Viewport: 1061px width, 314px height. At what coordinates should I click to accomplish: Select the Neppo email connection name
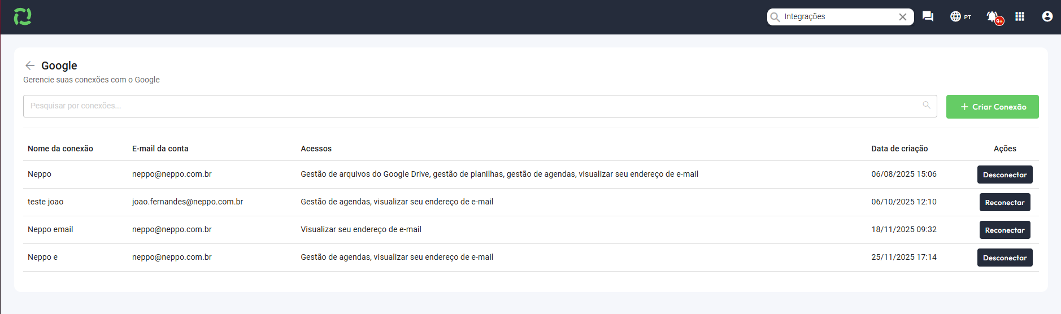coord(50,229)
